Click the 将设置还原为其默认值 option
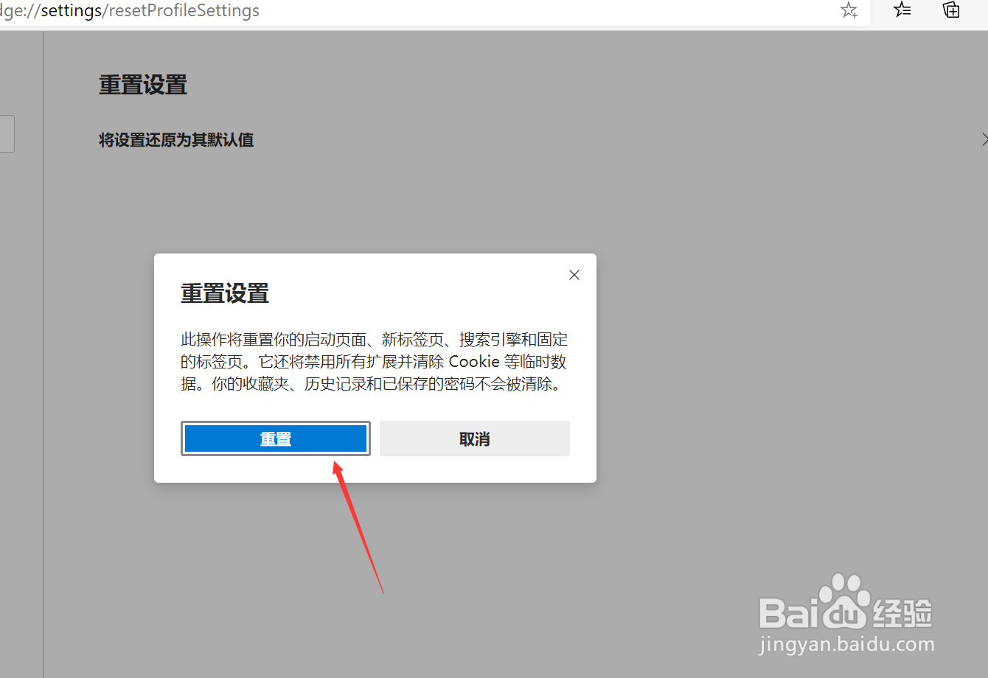This screenshot has height=678, width=988. click(x=175, y=140)
